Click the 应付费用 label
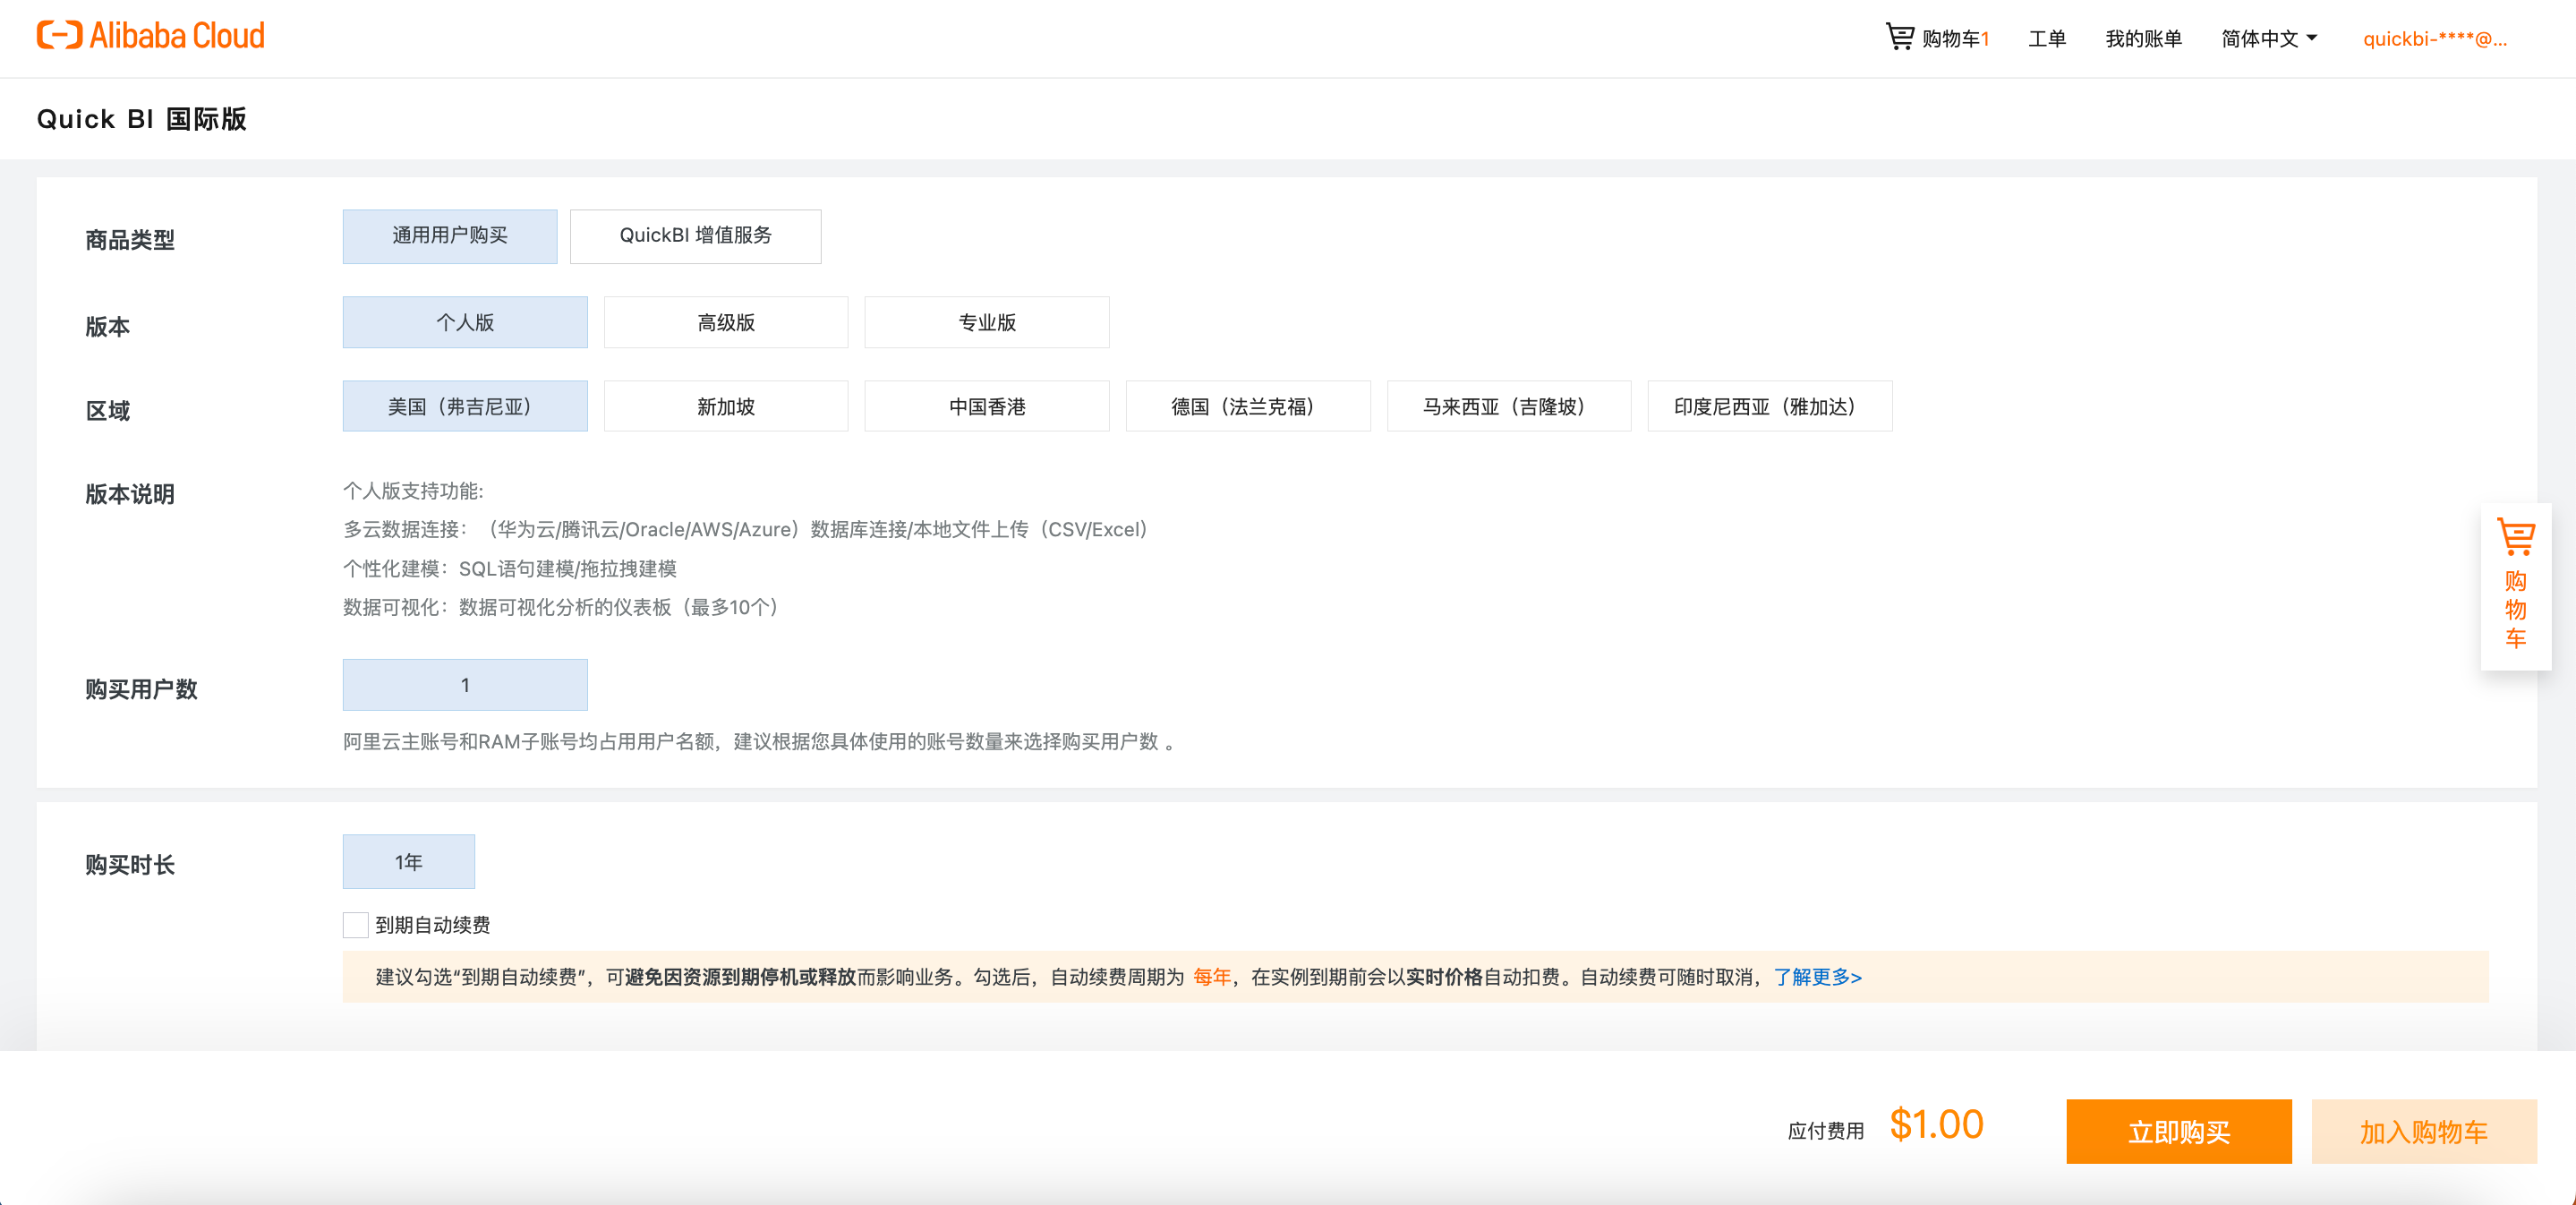Image resolution: width=2576 pixels, height=1205 pixels. click(1826, 1131)
